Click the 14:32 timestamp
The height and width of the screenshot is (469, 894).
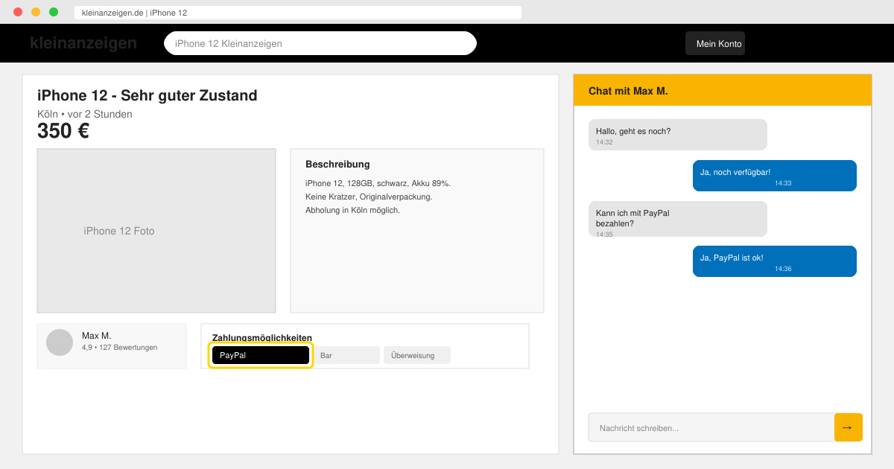[x=604, y=141]
